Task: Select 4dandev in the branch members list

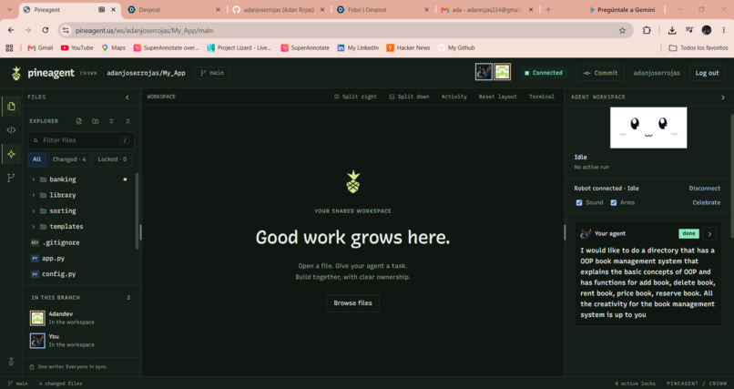Action: [x=81, y=318]
